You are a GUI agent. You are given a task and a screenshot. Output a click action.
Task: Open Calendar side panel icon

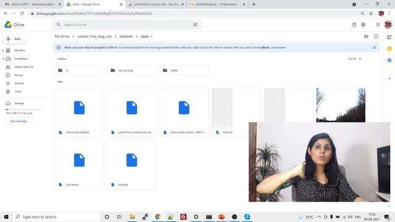pos(389,37)
